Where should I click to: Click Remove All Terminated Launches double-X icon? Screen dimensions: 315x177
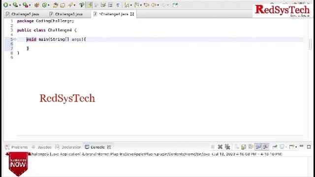tap(227, 147)
